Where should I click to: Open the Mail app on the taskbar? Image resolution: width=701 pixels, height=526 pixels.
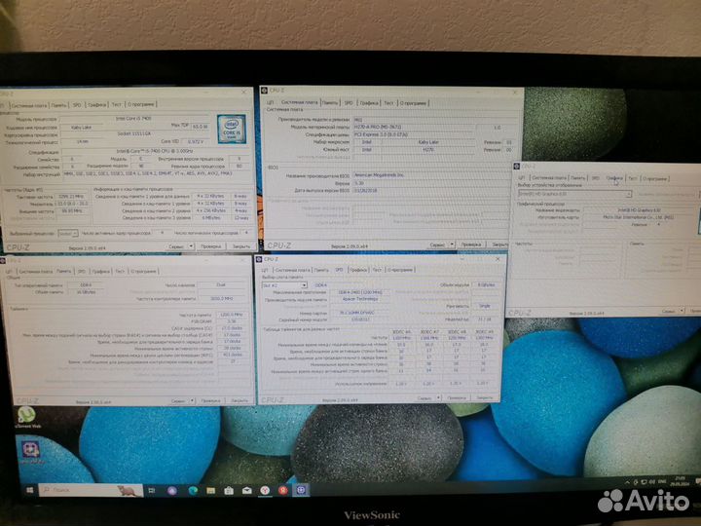tap(246, 491)
